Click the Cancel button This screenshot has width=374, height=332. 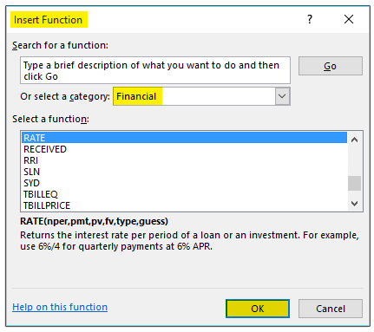(331, 309)
